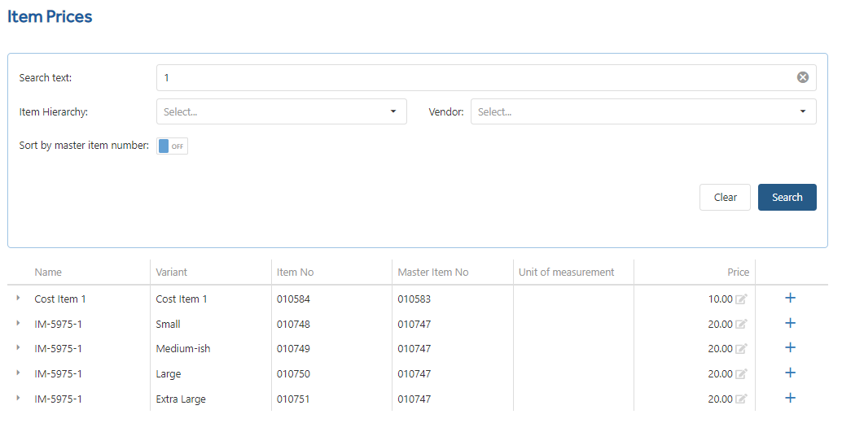Expand the row for item 010748
The image size is (842, 423).
click(18, 323)
